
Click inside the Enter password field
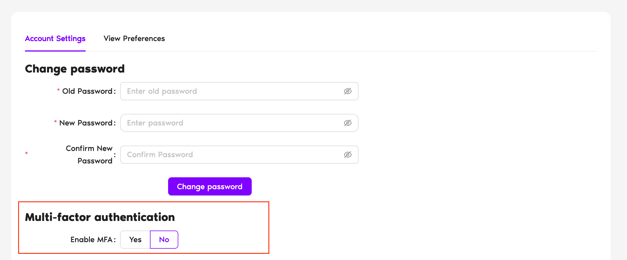coord(227,123)
